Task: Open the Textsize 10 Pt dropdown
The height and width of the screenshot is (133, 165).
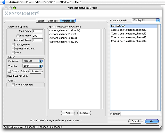Action: click(32, 66)
